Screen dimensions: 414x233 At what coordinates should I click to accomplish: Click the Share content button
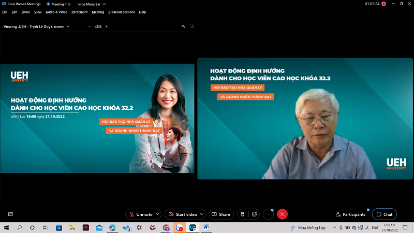tap(221, 214)
